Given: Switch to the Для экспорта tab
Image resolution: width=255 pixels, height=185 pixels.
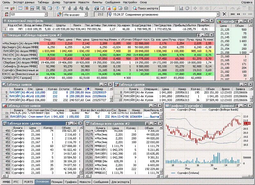Looking at the screenshot, I should [x=120, y=182].
